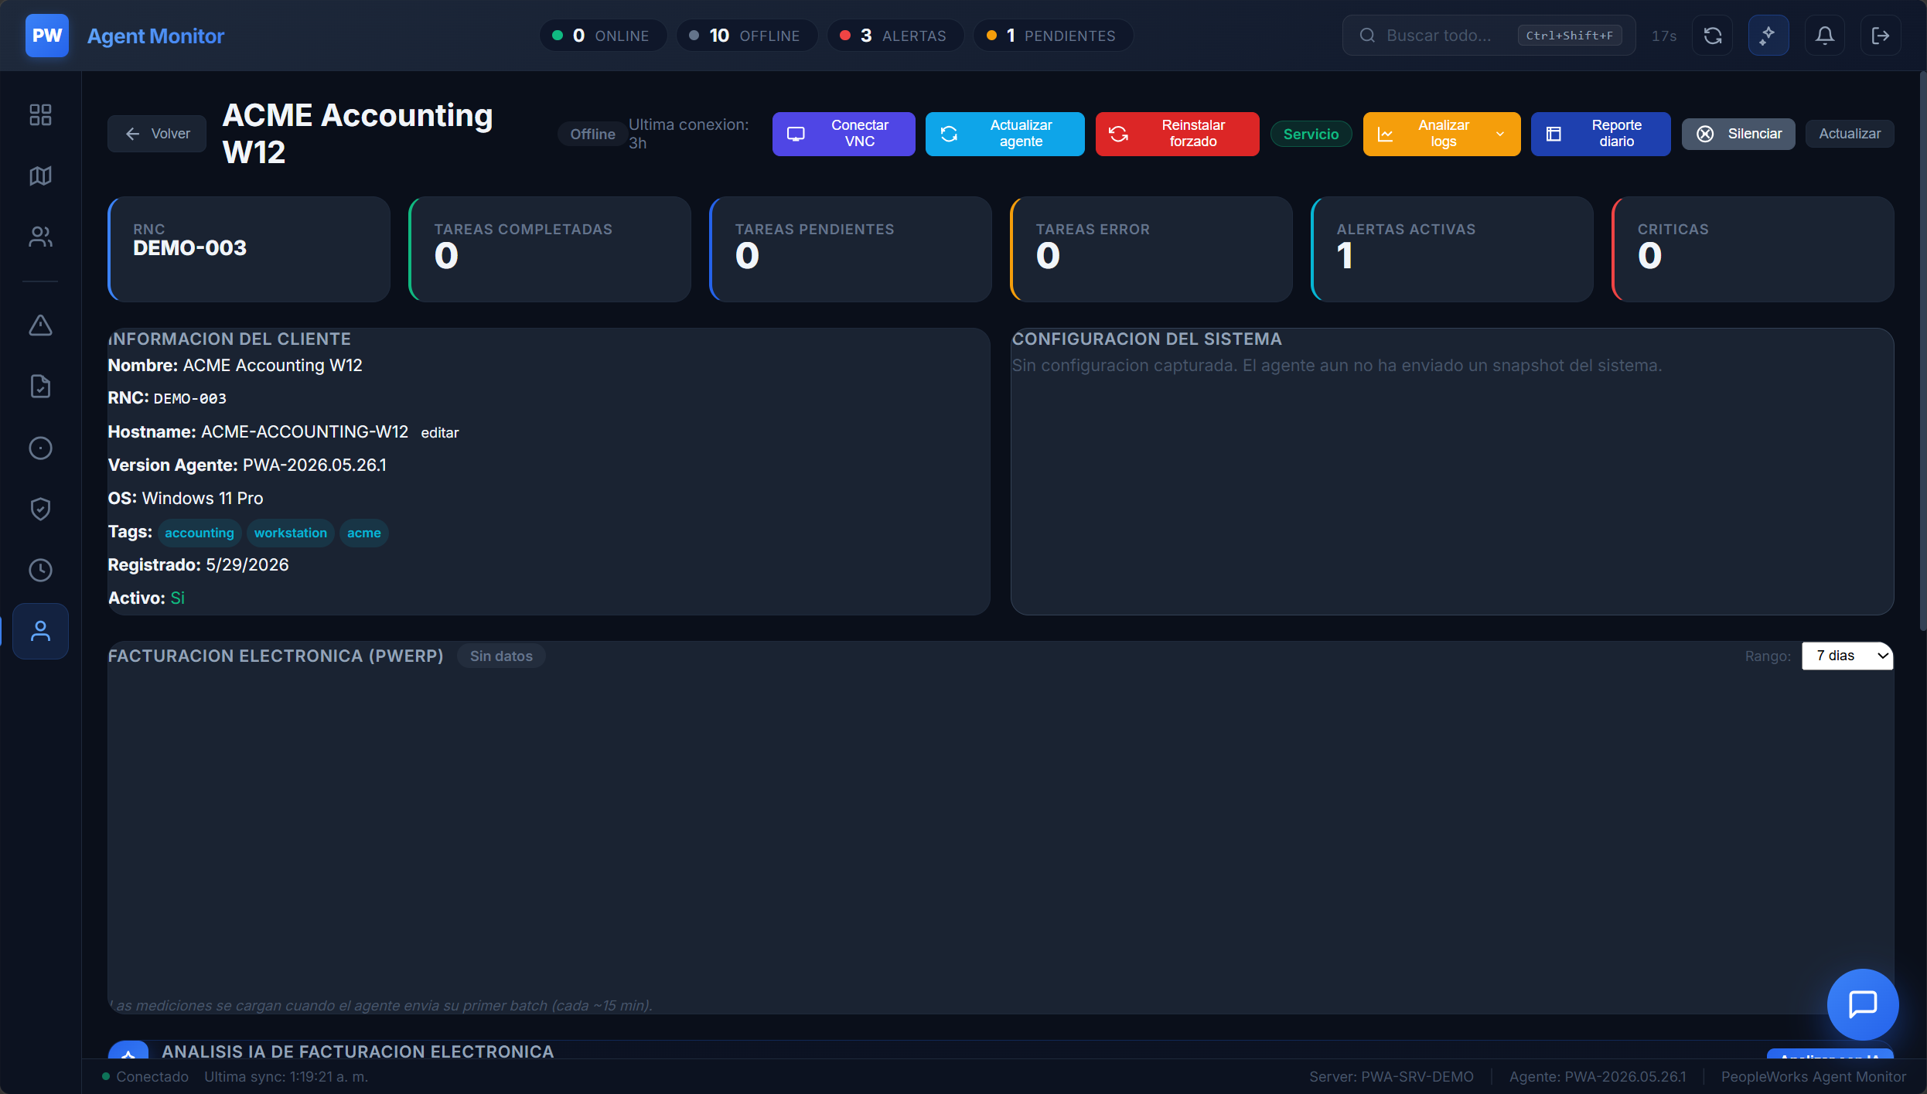Open the clock history sidebar icon

pyautogui.click(x=40, y=570)
